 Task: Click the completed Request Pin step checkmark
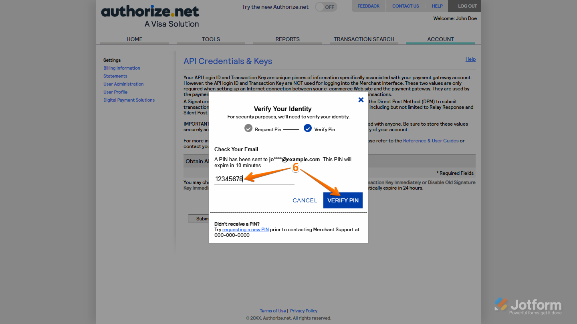pos(248,128)
